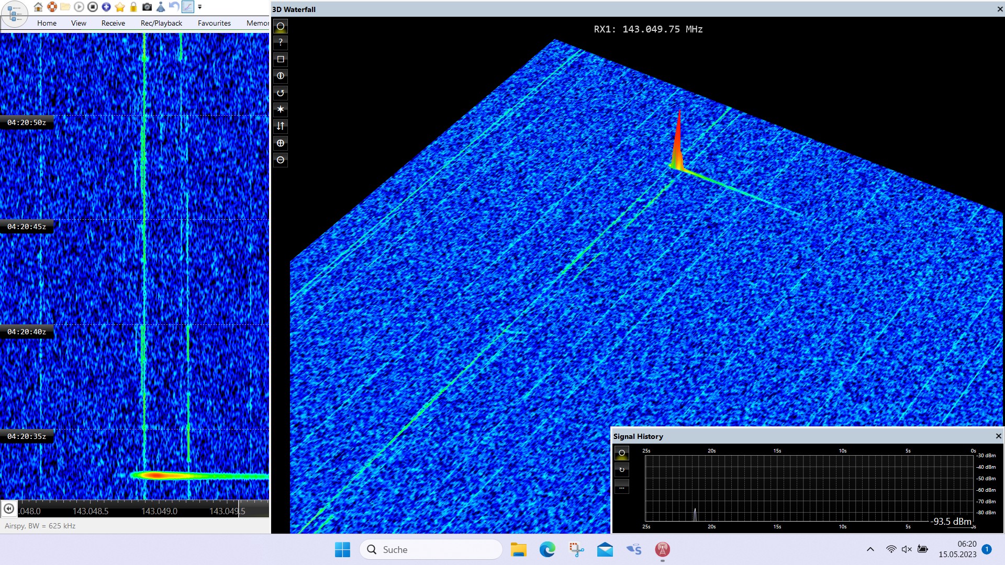Click the Wi-Fi network tray icon
Image resolution: width=1005 pixels, height=565 pixels.
pyautogui.click(x=891, y=549)
